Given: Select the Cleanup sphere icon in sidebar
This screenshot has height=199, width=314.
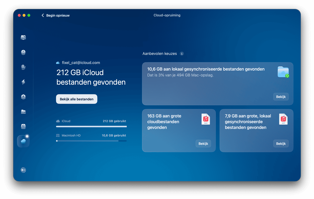Looking at the screenshot, I should pos(23,52).
